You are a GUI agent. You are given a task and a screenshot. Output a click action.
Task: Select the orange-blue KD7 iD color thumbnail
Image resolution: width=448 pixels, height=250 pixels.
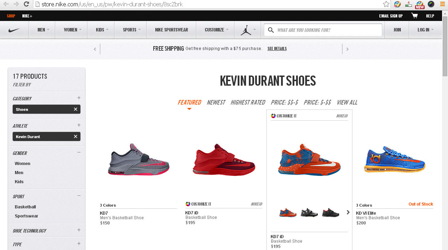[x=288, y=212]
